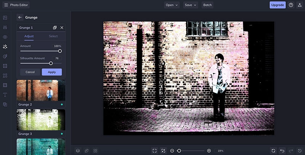Image resolution: width=305 pixels, height=155 pixels.
Task: Open the Photo Editor hamburger menu
Action: coord(6,5)
